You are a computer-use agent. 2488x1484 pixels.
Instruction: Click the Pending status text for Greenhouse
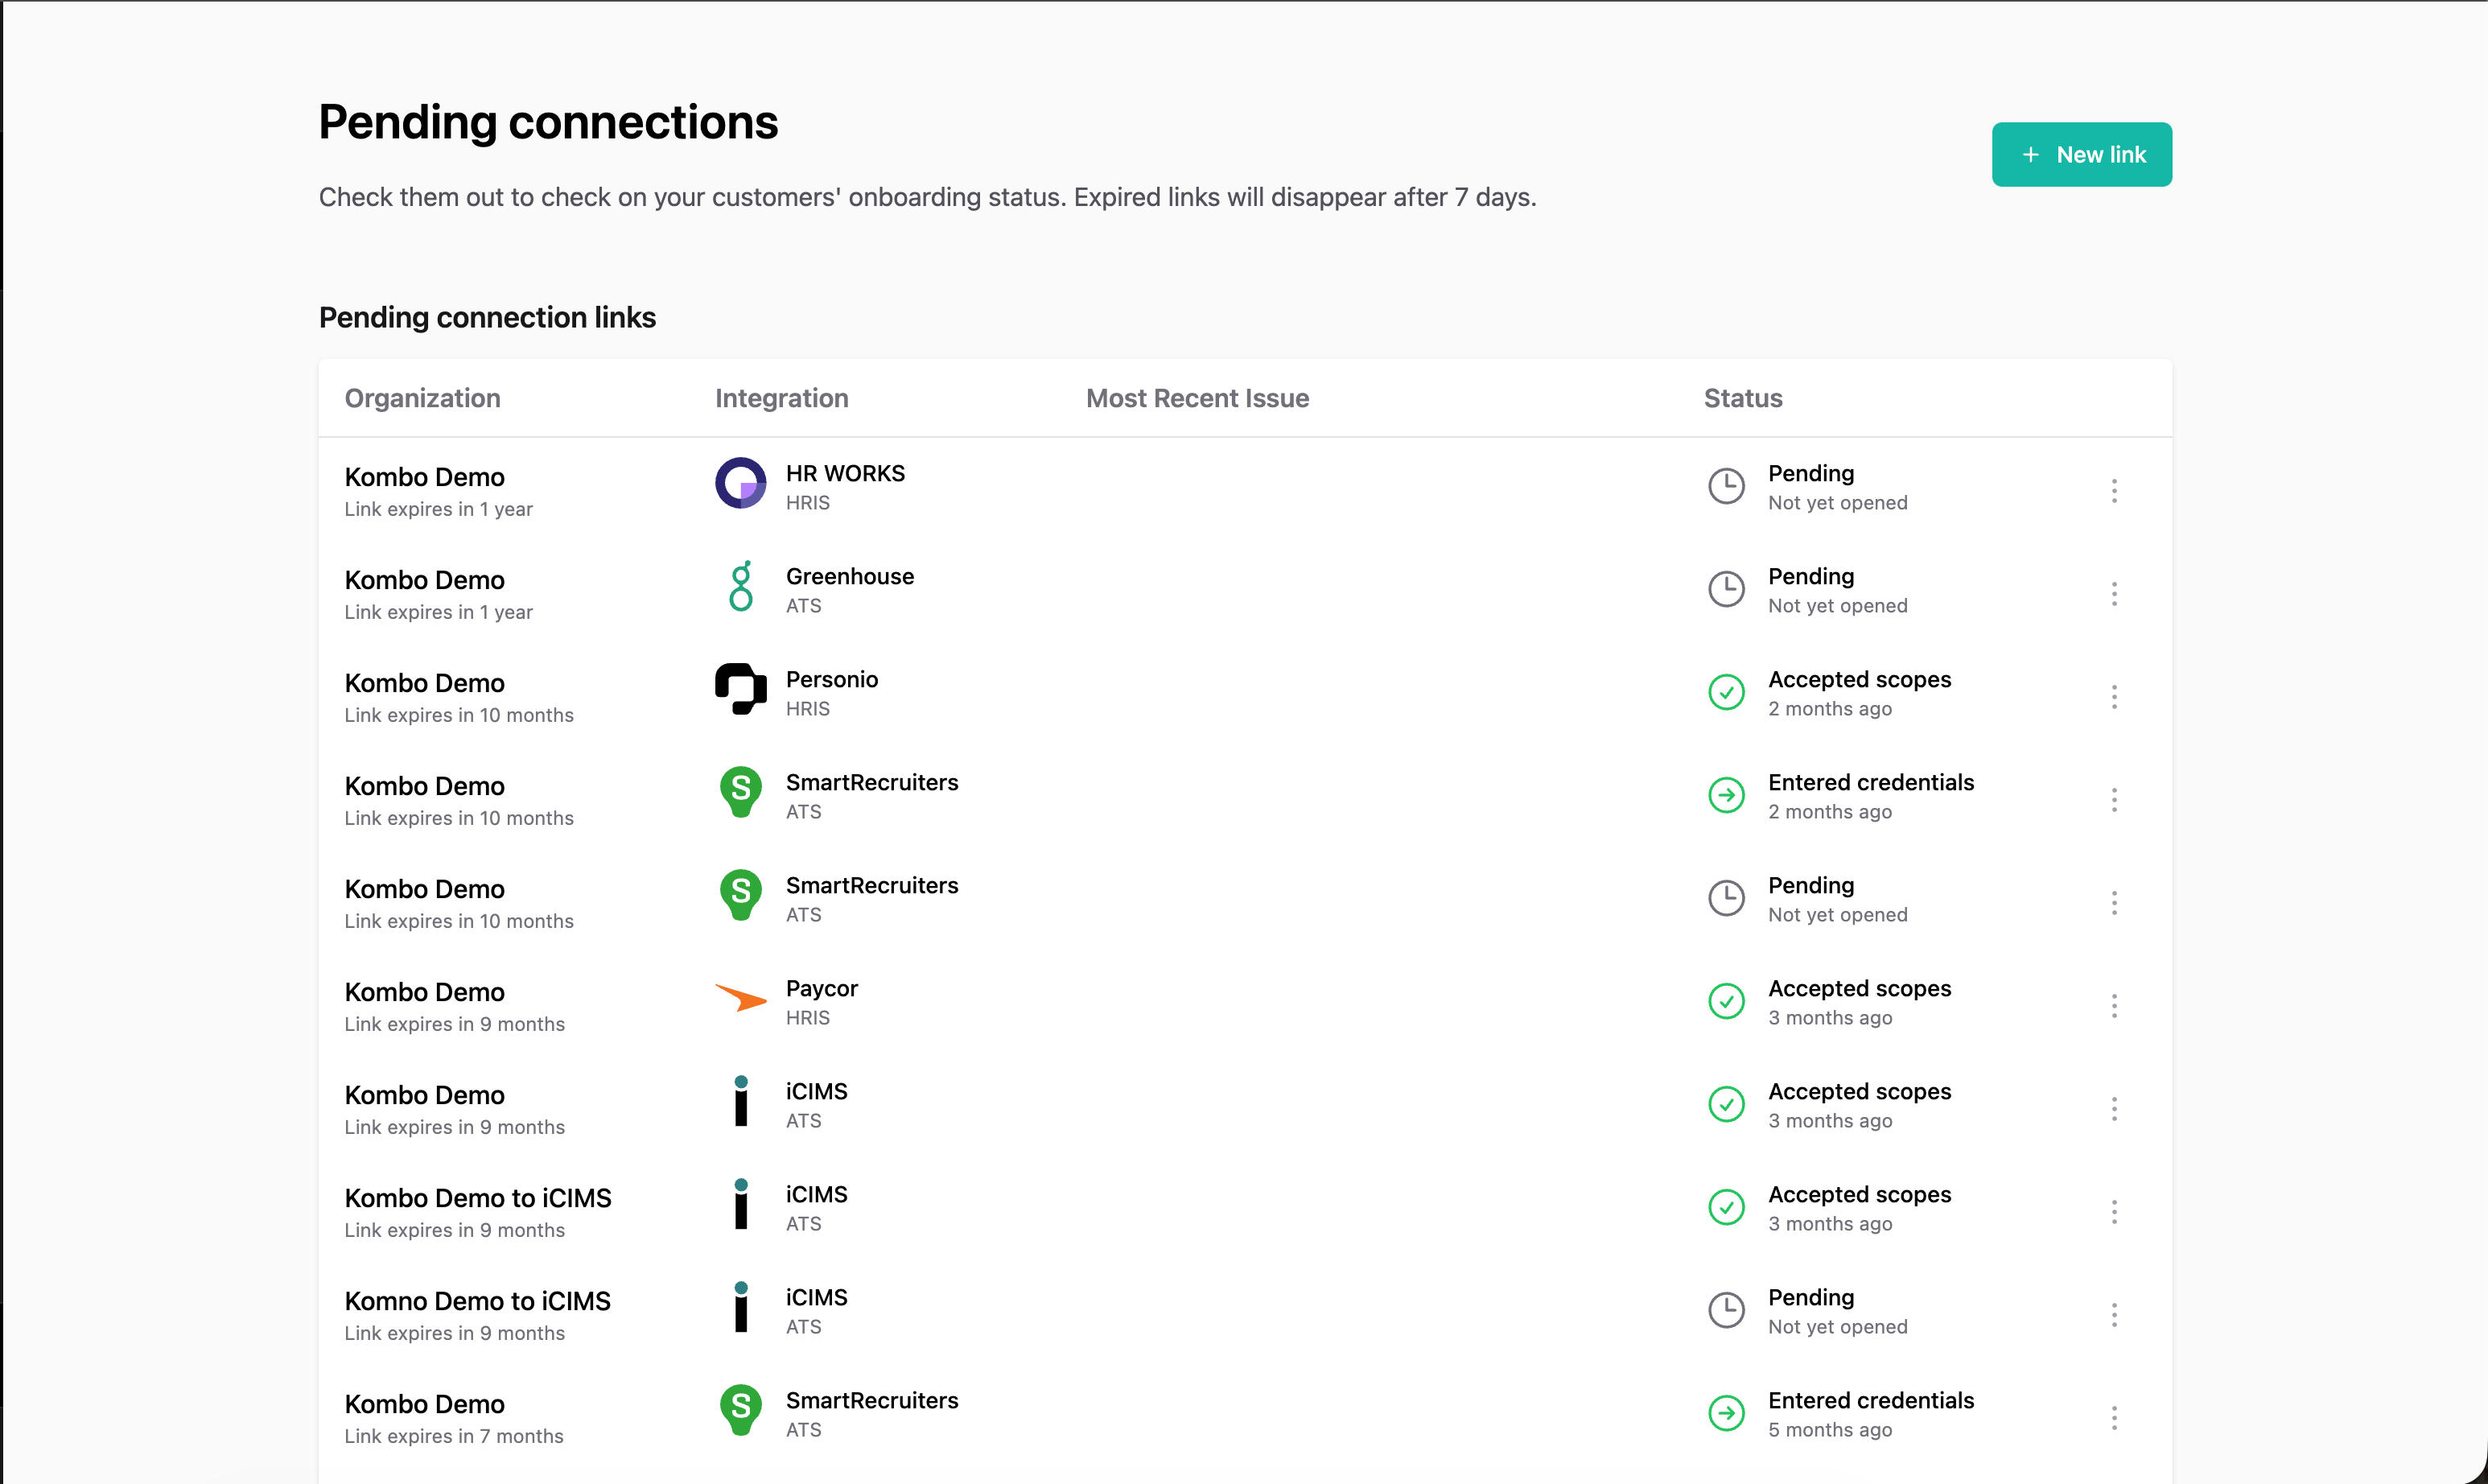1811,576
